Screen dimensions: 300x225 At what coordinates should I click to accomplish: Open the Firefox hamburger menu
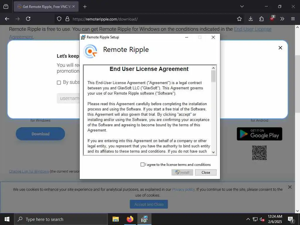tap(293, 19)
